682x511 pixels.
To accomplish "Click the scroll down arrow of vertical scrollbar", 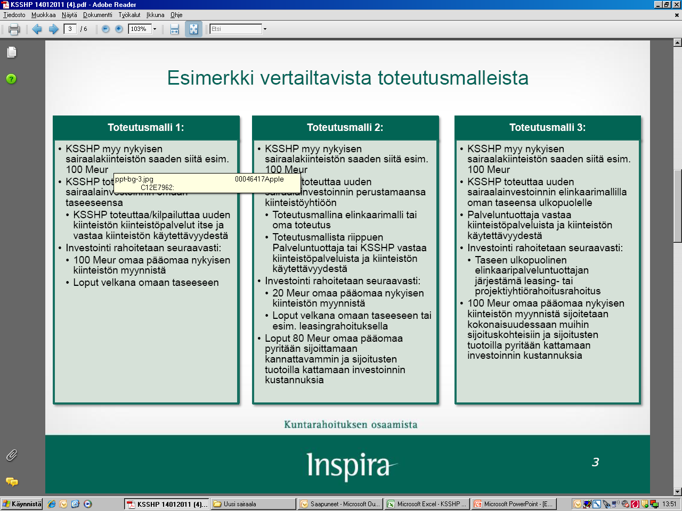I will [678, 492].
